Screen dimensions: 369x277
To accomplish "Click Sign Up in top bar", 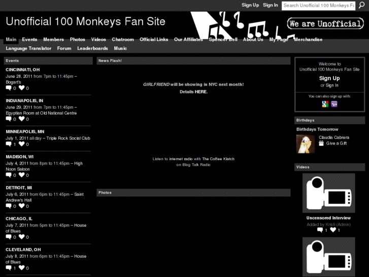I will 250,5.
